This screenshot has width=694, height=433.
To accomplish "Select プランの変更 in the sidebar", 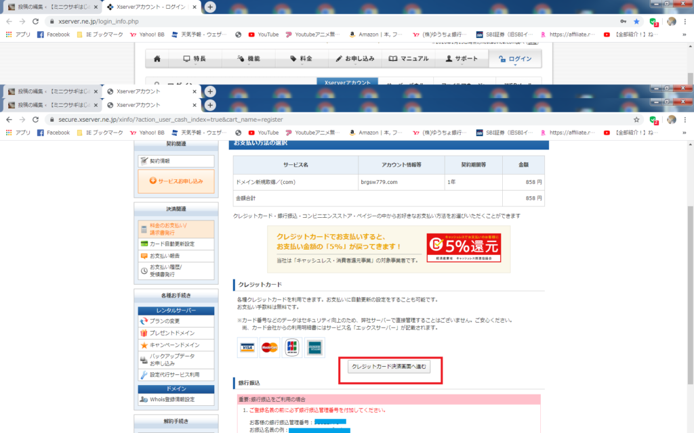I will coord(176,321).
